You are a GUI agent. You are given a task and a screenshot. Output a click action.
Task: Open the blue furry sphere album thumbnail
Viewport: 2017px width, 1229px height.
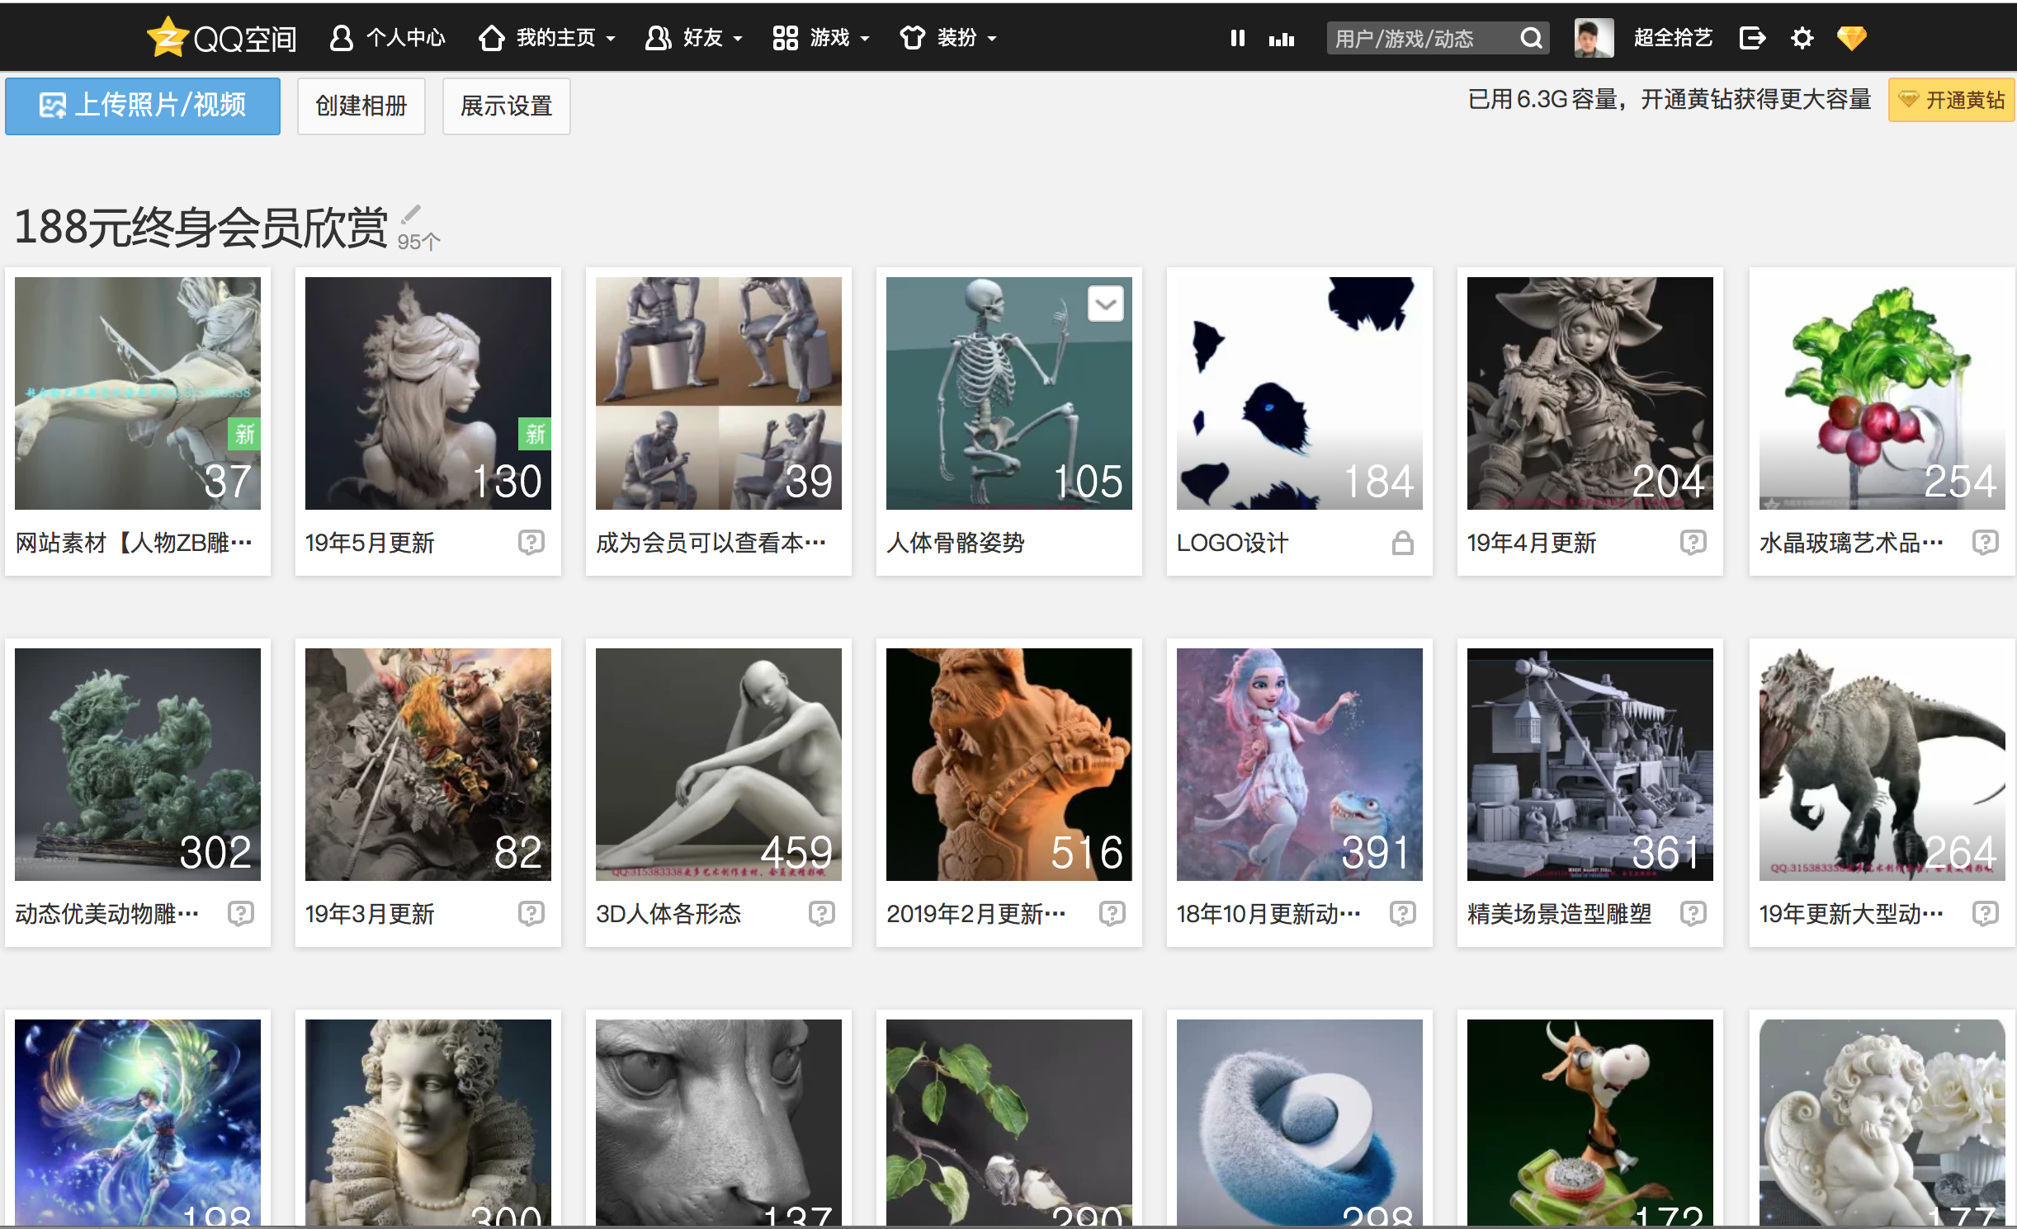pyautogui.click(x=1300, y=1123)
